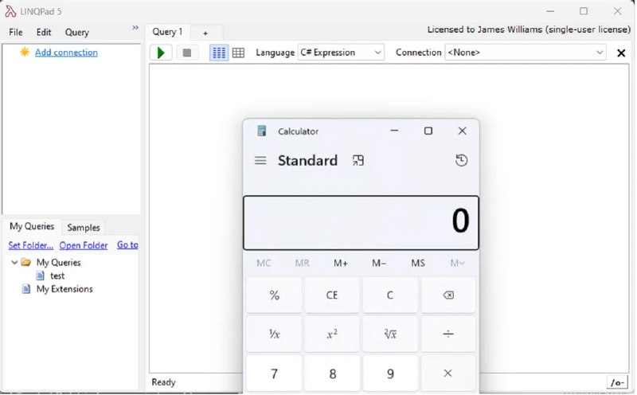Click the Calculator display showing 0
Viewport: 637px width, 395px height.
click(361, 223)
